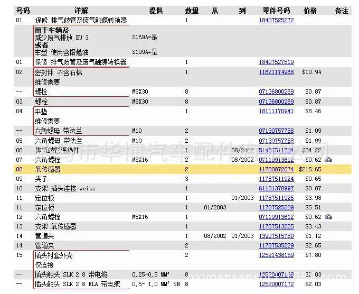Click the $1.12 price in row 14

313,236
